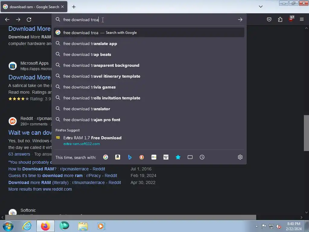Open search settings gear in dropdown
The width and height of the screenshot is (309, 232).
point(240,157)
